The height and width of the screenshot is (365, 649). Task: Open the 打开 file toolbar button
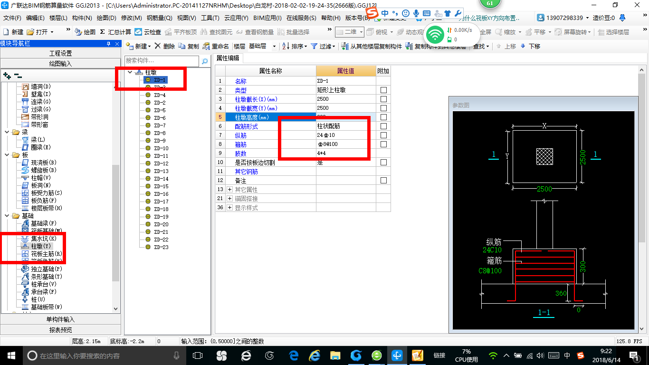[x=40, y=32]
